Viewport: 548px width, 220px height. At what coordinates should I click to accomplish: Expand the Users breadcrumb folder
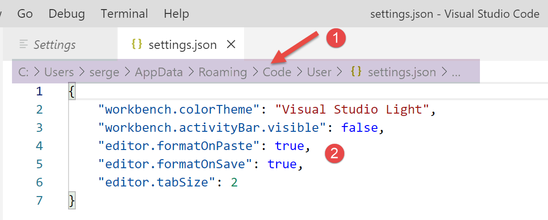click(x=59, y=72)
